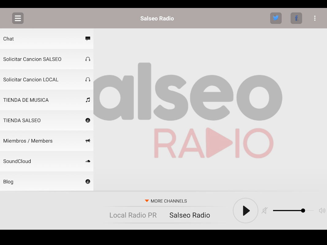The height and width of the screenshot is (245, 327).
Task: Click the SoundCloud cloud icon
Action: (x=88, y=161)
